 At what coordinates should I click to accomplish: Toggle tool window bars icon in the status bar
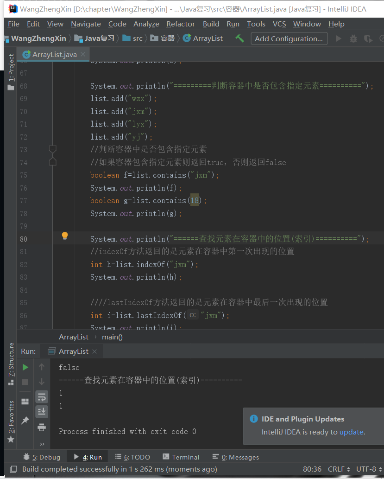[13, 469]
